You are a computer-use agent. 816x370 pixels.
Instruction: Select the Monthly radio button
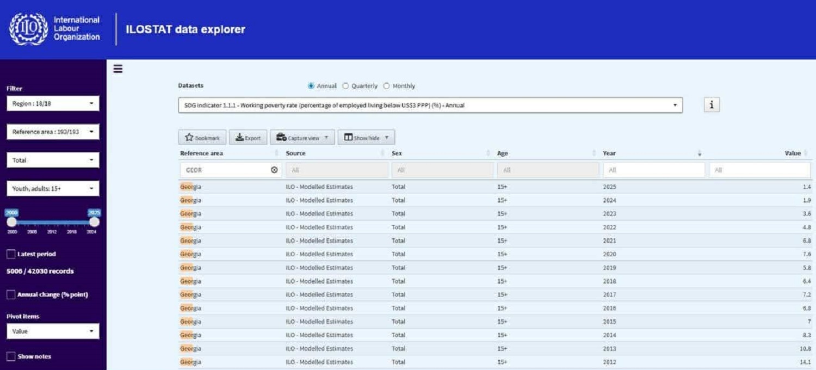[387, 86]
